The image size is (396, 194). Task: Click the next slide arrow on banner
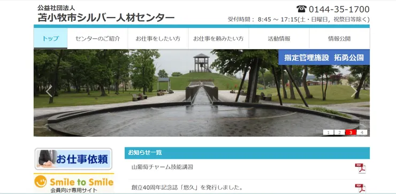point(354,91)
